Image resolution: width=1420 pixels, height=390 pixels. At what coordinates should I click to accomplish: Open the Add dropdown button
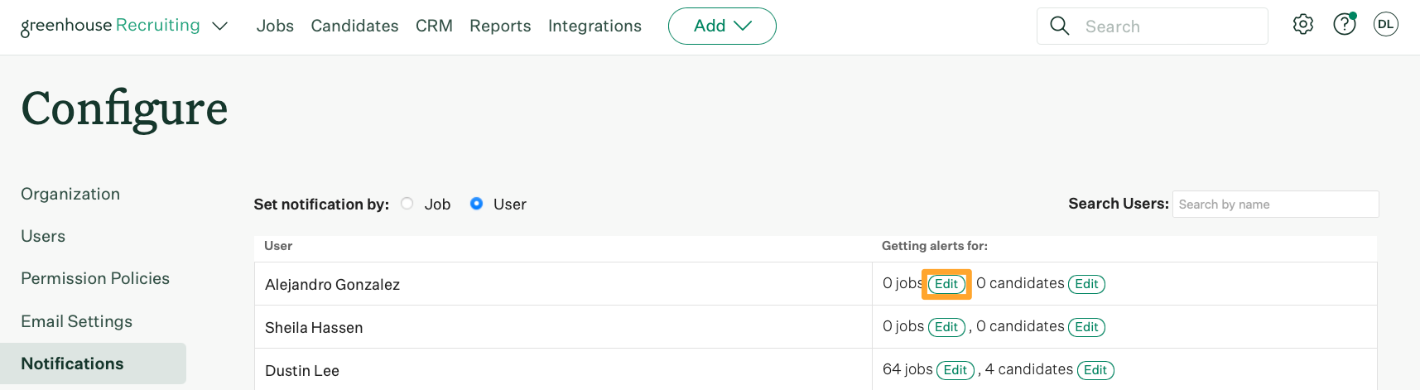point(722,26)
